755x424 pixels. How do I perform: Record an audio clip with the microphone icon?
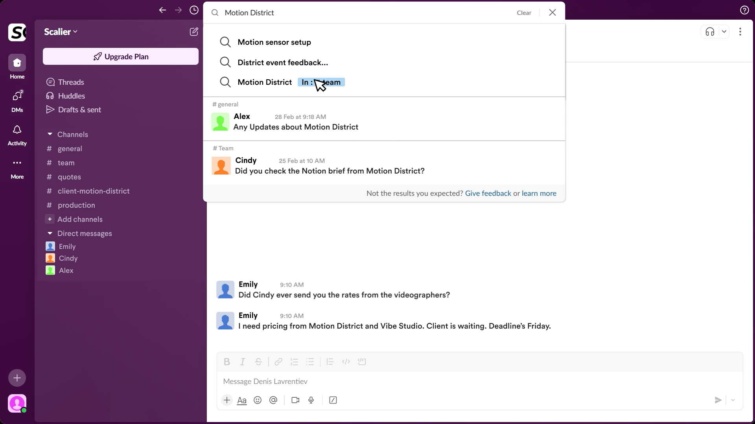(x=311, y=400)
